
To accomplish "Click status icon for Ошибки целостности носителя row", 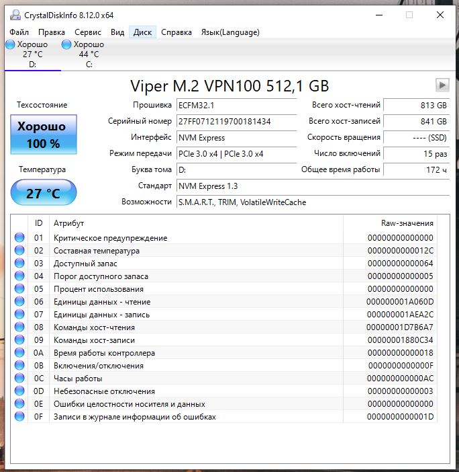I will (x=19, y=403).
